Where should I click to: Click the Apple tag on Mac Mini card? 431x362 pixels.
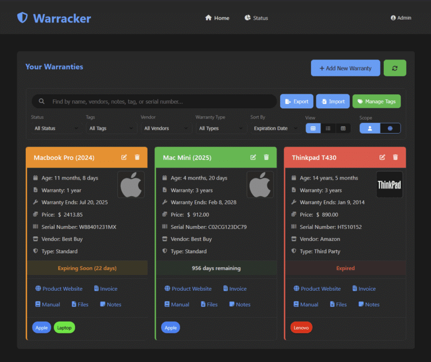tap(171, 327)
